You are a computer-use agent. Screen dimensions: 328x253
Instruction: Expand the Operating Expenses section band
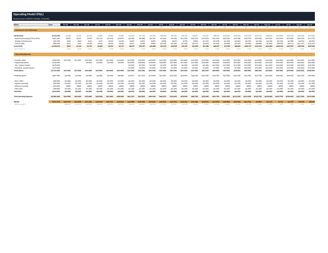(24, 54)
